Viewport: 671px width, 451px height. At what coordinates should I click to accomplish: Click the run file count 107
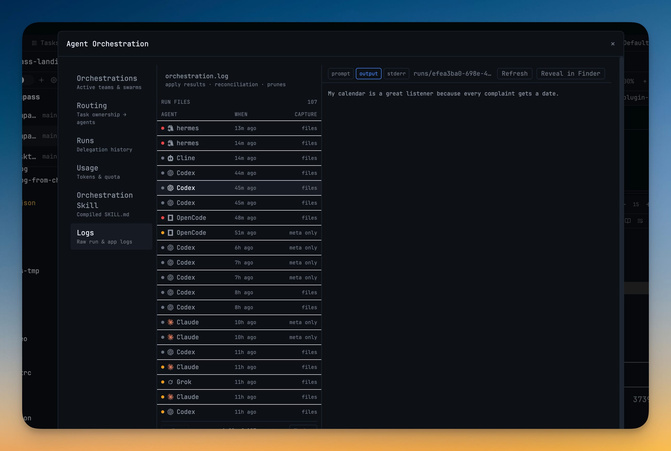(312, 102)
